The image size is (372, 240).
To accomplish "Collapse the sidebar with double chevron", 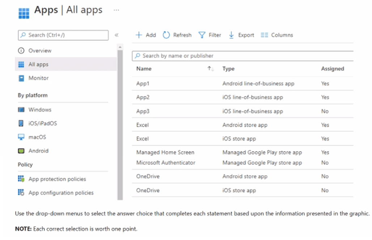I will click(x=117, y=35).
